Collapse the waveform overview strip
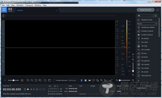The height and width of the screenshot is (98, 162). coord(3,16)
